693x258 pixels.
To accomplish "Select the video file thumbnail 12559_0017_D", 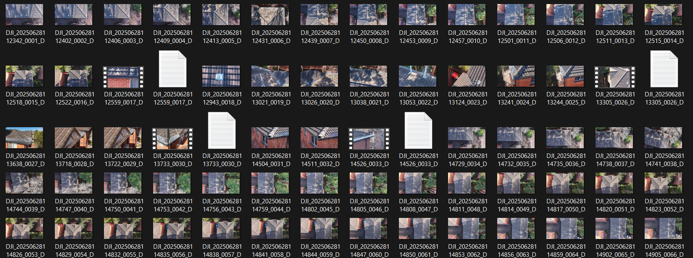I will pos(123,77).
